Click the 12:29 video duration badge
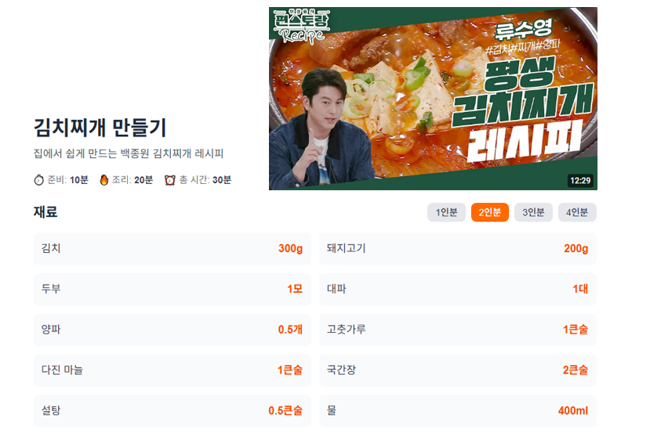This screenshot has height=440, width=661. point(580,181)
